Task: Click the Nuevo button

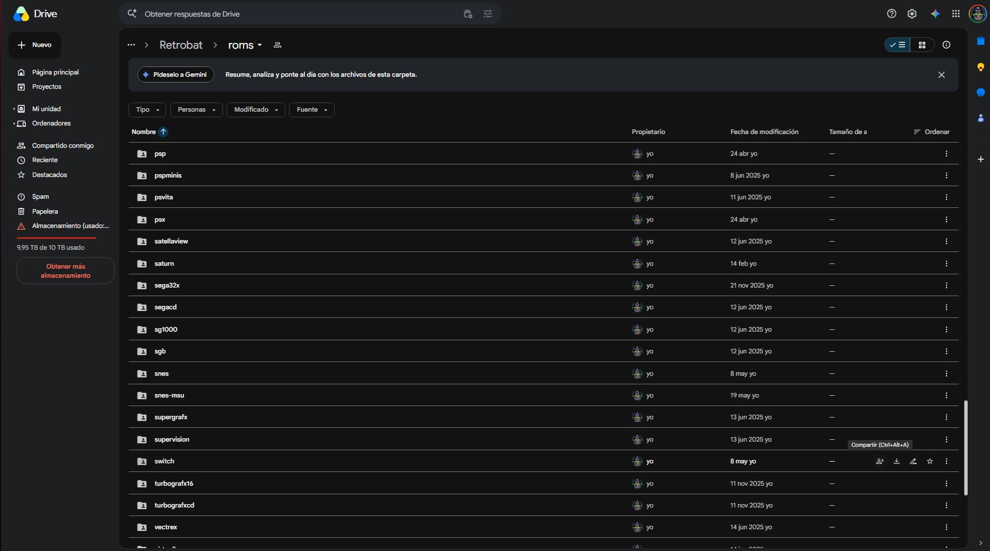Action: (x=34, y=45)
